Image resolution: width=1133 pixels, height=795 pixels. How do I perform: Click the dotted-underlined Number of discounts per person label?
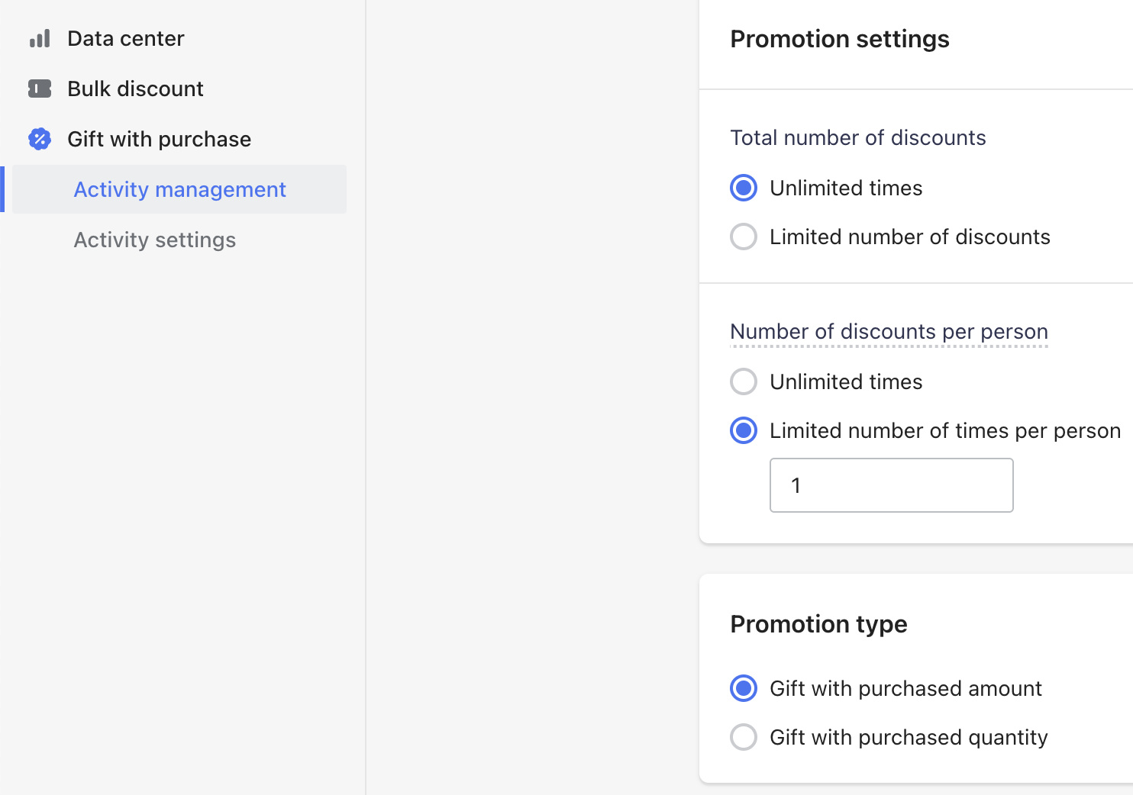pos(889,331)
